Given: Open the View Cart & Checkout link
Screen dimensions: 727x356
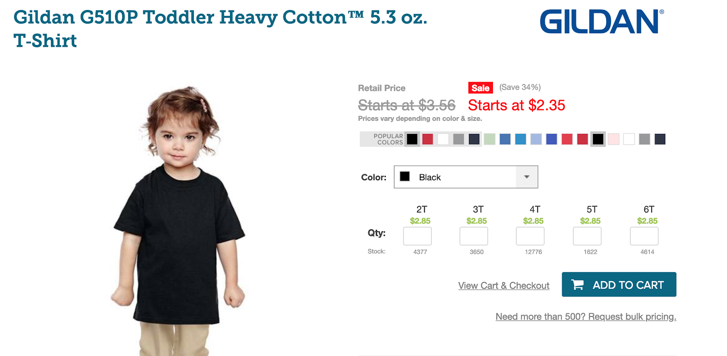Looking at the screenshot, I should [503, 286].
